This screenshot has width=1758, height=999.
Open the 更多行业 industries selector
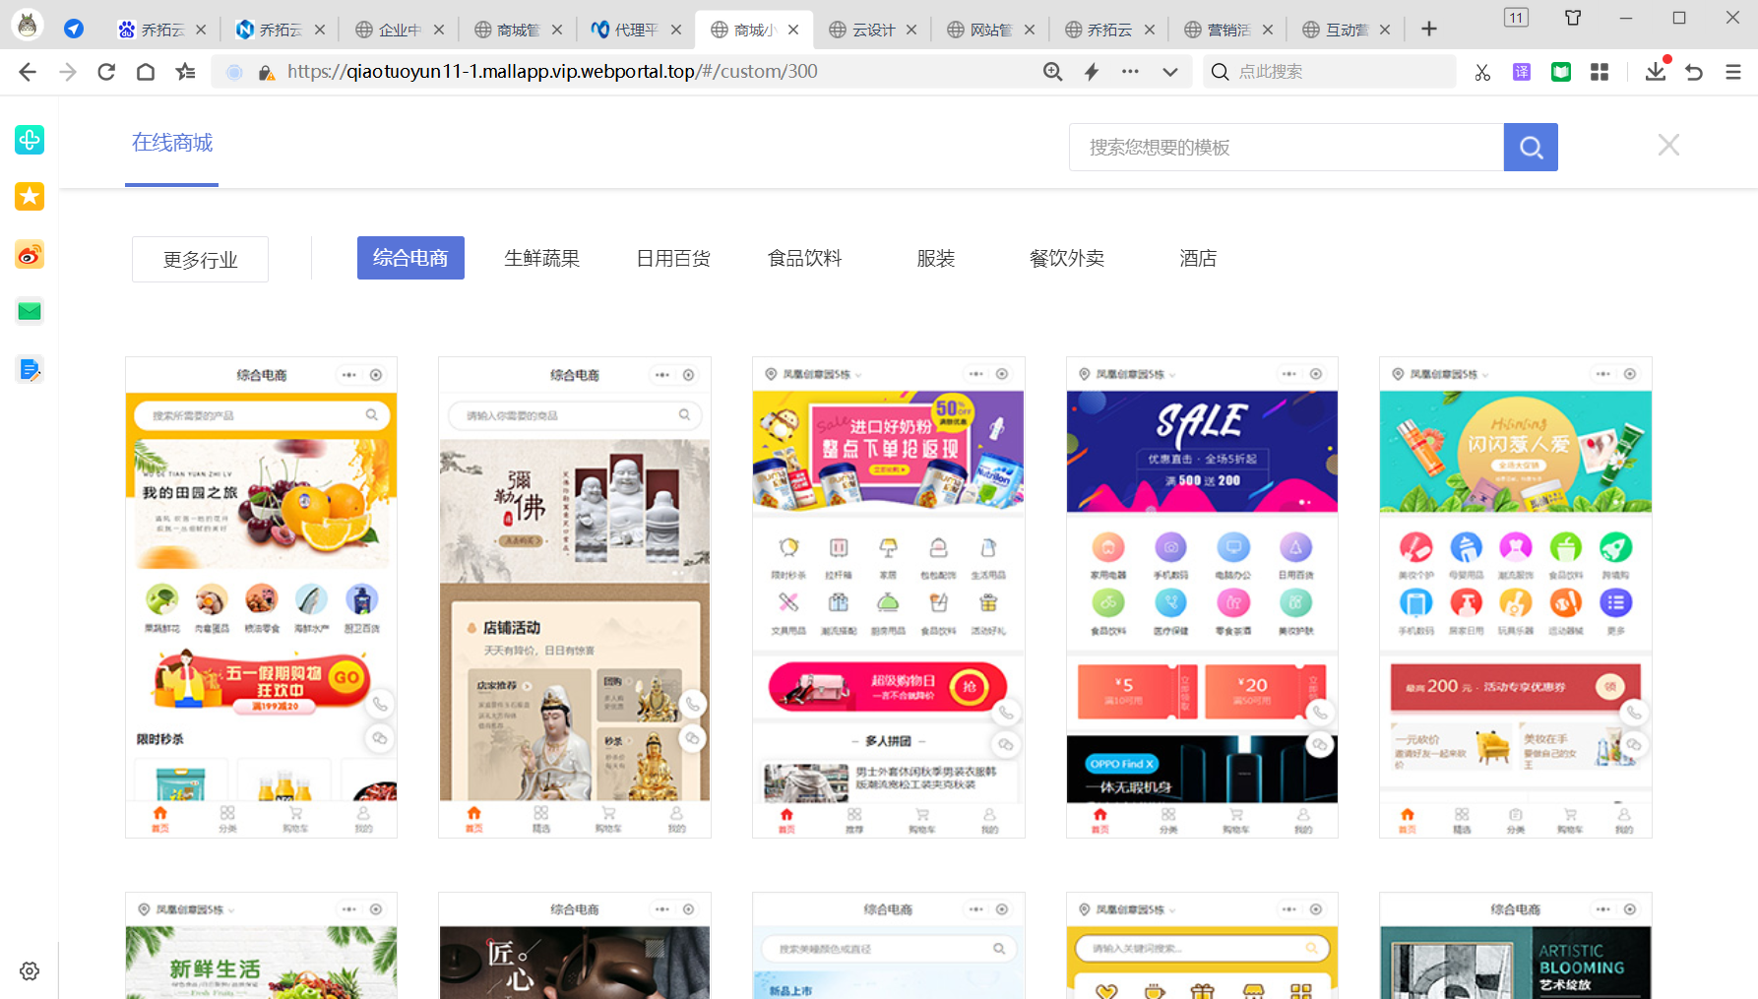(200, 260)
